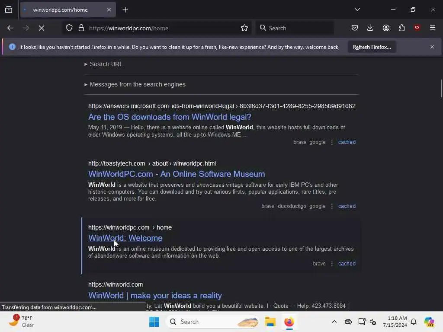The width and height of the screenshot is (443, 332).
Task: Open the notifications bell icon
Action: pyautogui.click(x=414, y=322)
